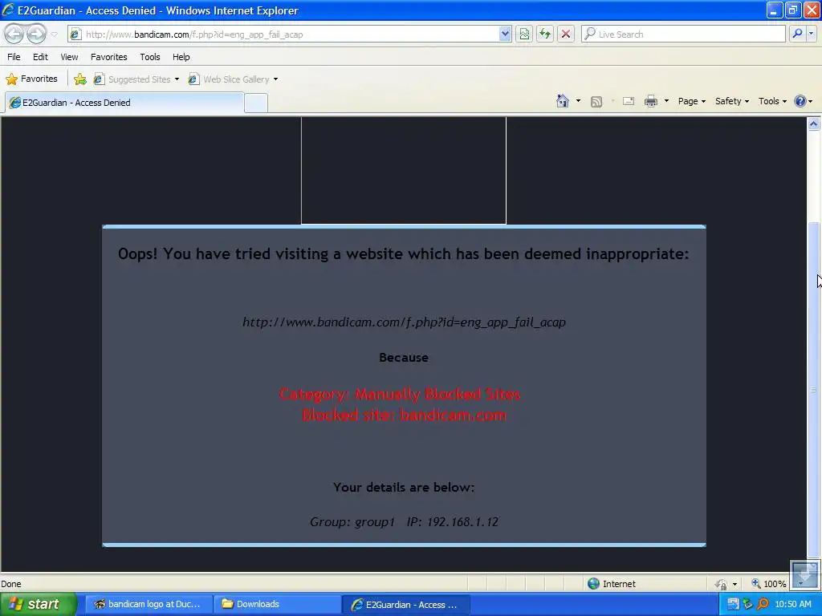Screen dimensions: 822x616
Task: Click the orange magnifier tray icon
Action: 763,605
